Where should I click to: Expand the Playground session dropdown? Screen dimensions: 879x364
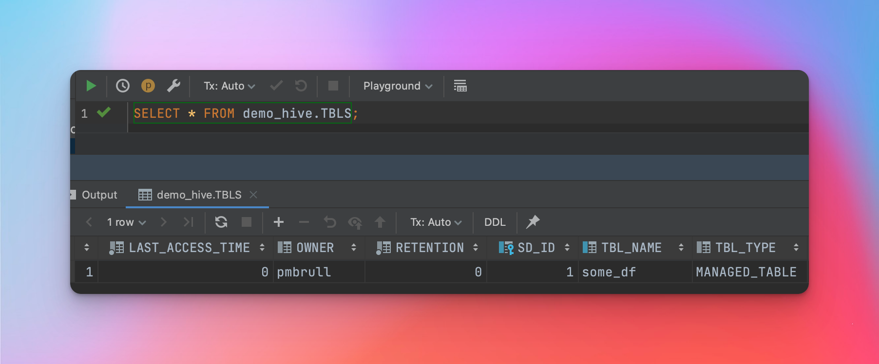pos(398,86)
